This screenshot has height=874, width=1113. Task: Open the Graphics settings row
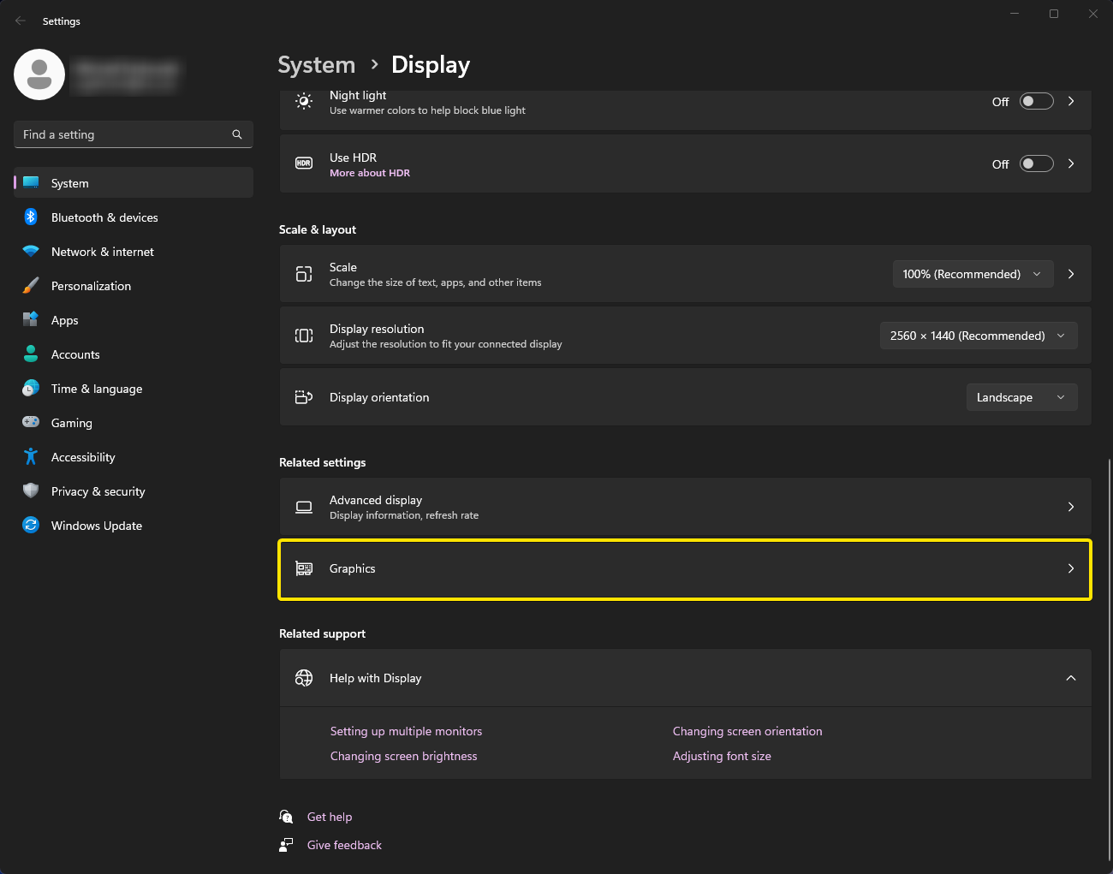(x=685, y=569)
